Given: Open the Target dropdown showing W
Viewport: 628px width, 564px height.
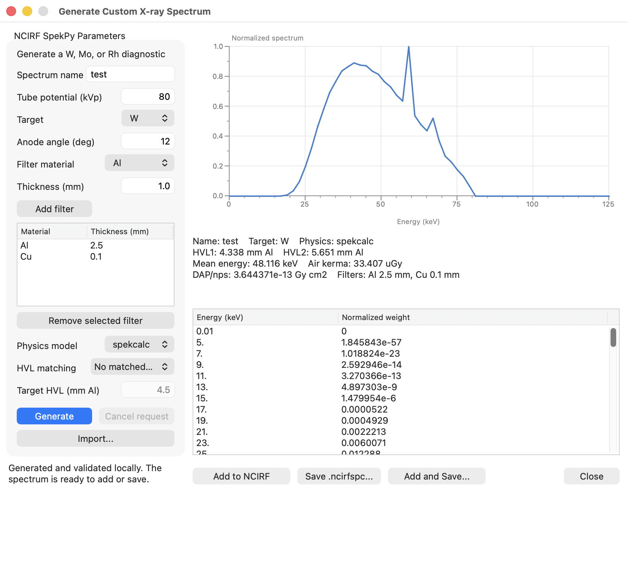Looking at the screenshot, I should 148,118.
